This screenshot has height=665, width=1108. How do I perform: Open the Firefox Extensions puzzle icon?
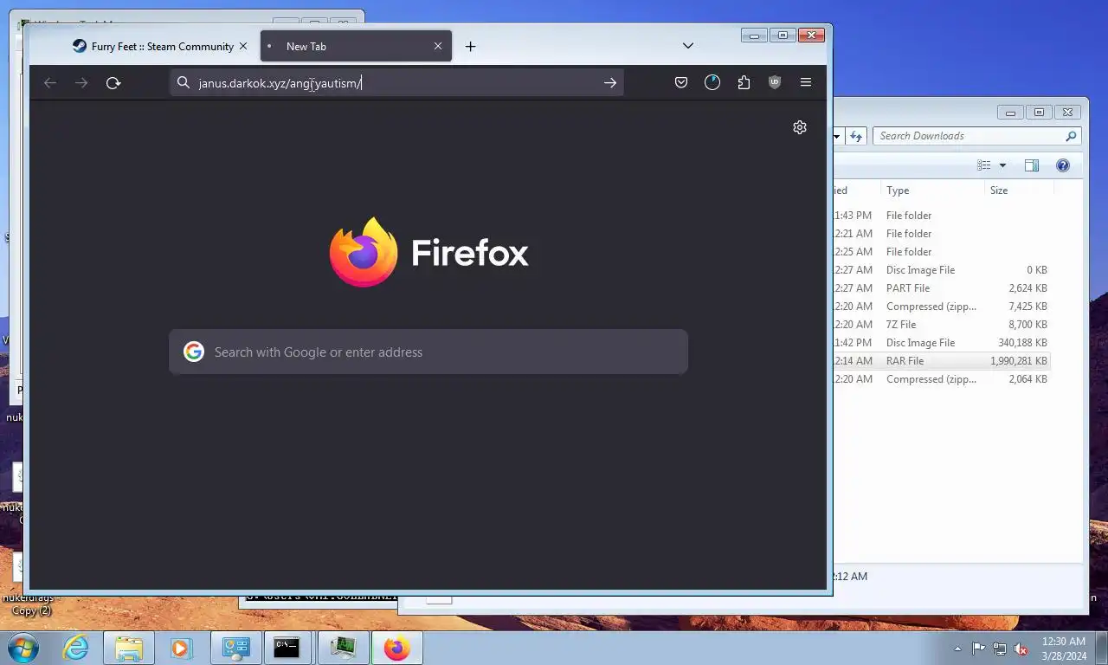pyautogui.click(x=744, y=82)
